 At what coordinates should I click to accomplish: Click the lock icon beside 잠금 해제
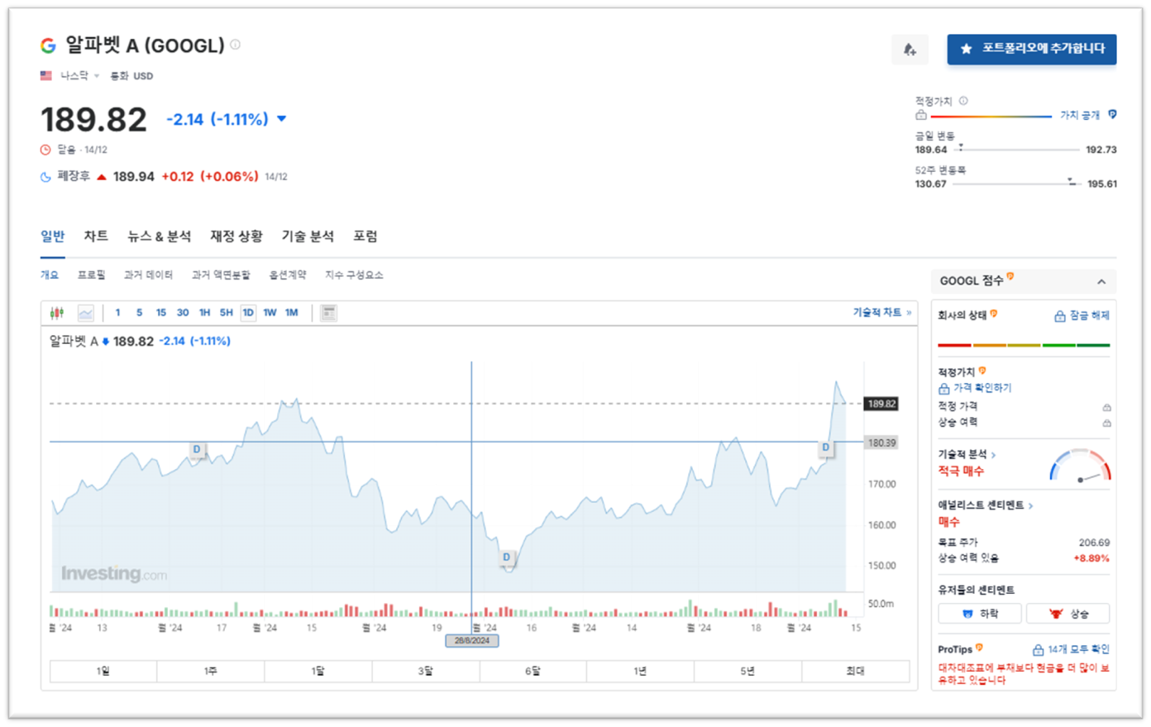coord(1059,316)
